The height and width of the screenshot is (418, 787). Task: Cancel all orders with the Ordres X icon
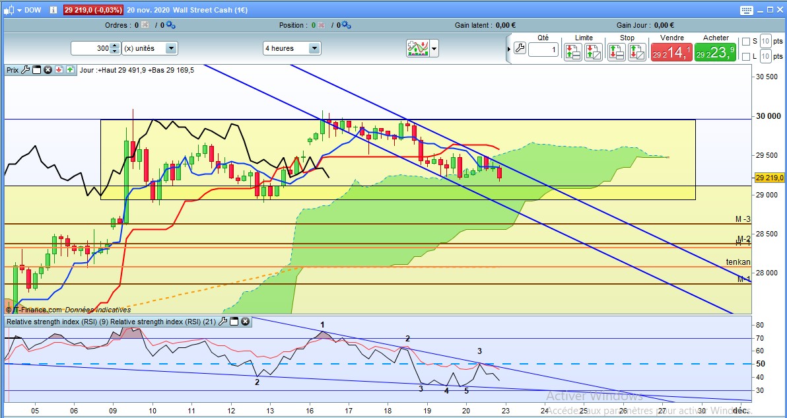(145, 24)
